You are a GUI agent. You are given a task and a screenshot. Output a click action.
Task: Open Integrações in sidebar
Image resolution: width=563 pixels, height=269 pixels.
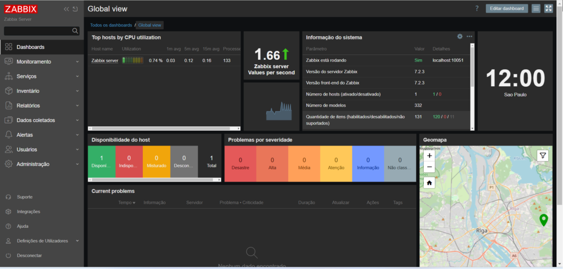coord(29,211)
